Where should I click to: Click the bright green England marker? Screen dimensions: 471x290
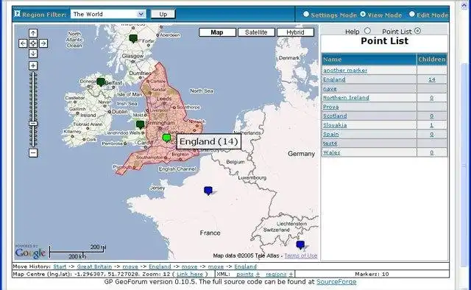[x=166, y=138]
